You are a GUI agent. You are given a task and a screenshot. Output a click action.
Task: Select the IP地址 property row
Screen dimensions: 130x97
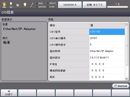[x=69, y=64]
